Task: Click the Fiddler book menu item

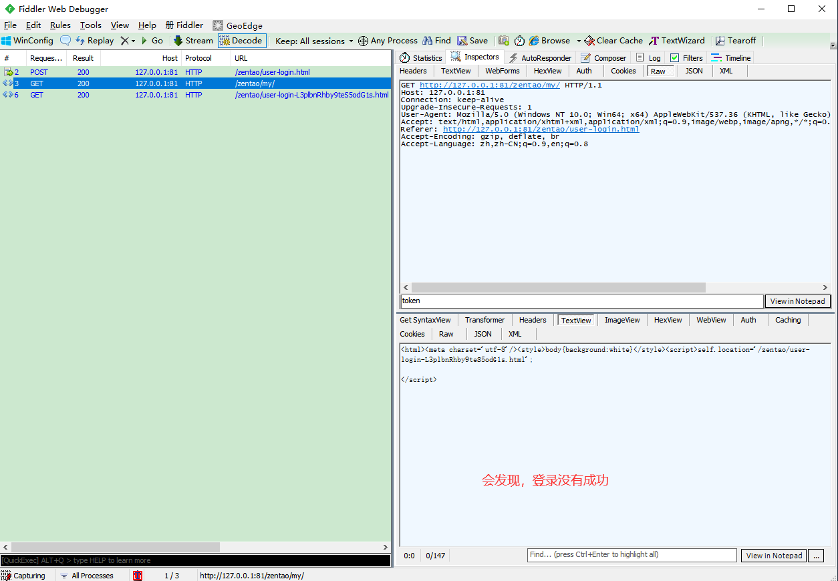Action: [184, 25]
